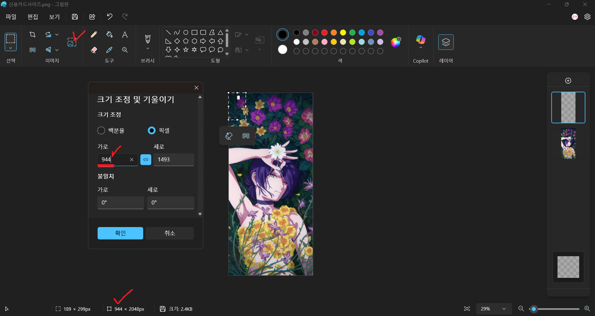Select the Brushes tool icon
This screenshot has height=316, width=595.
pyautogui.click(x=148, y=39)
